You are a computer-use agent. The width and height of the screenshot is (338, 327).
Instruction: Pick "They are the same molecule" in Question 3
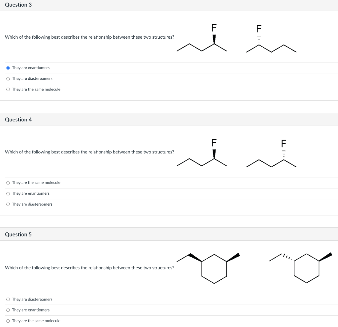coord(8,89)
